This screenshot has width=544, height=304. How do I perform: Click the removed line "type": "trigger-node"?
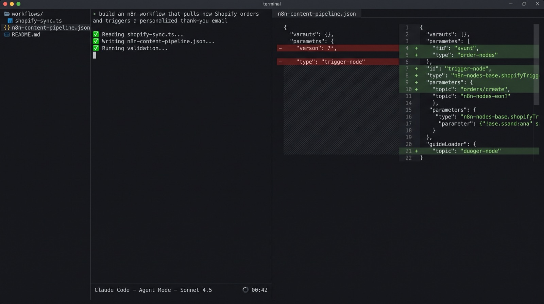pos(338,62)
